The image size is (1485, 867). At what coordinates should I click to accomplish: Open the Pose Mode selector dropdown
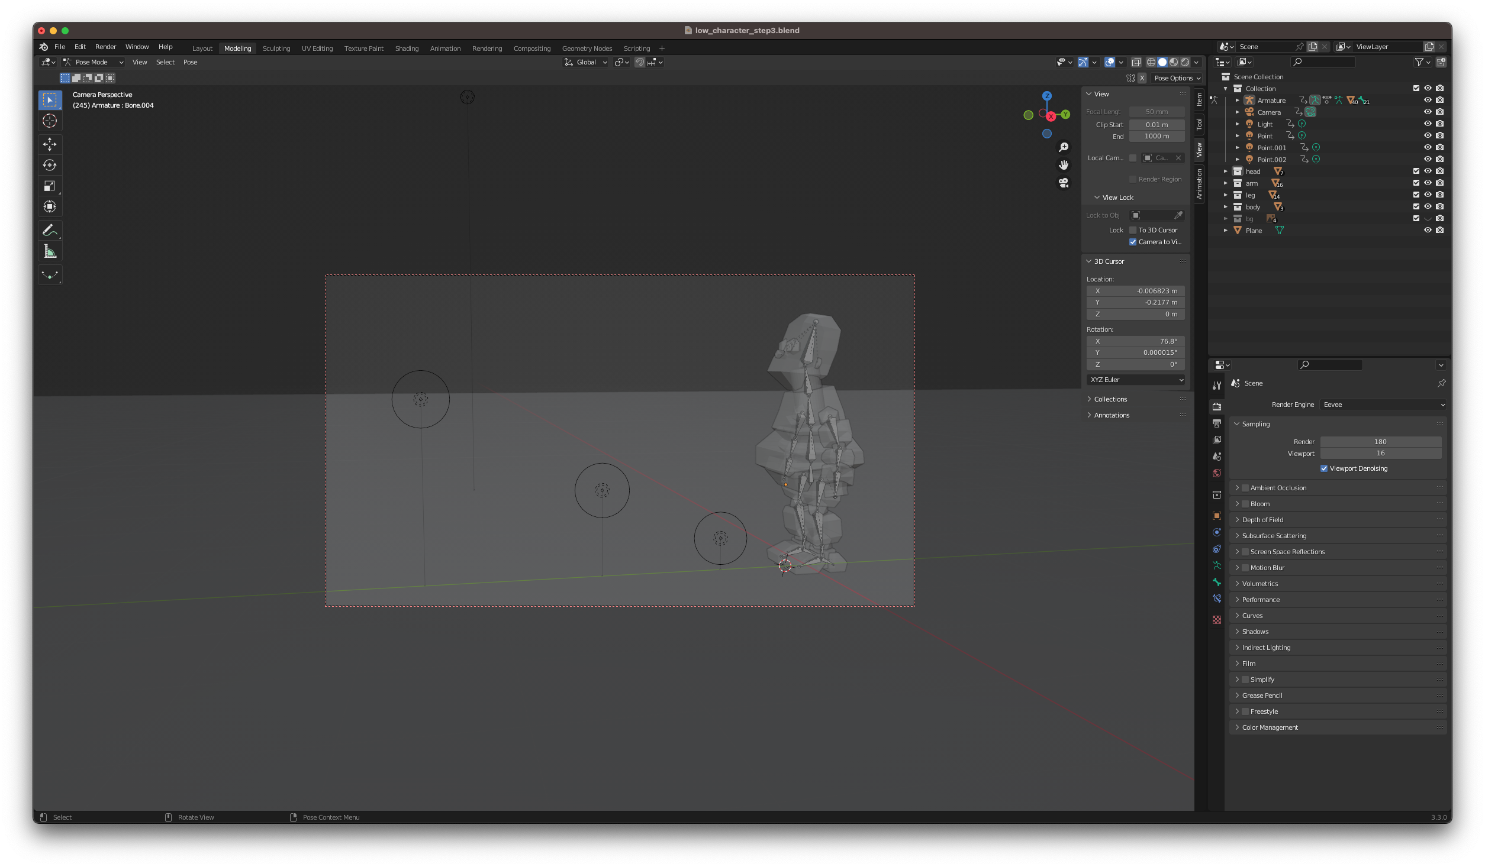(x=94, y=62)
